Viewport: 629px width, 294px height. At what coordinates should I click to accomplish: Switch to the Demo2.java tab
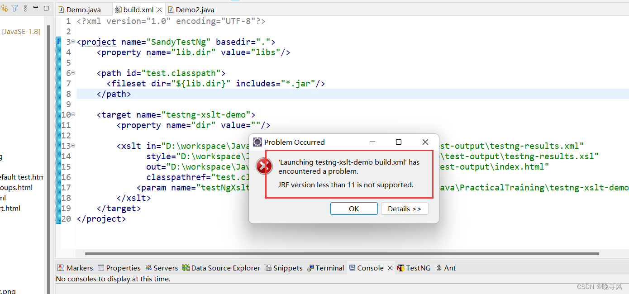coord(191,9)
